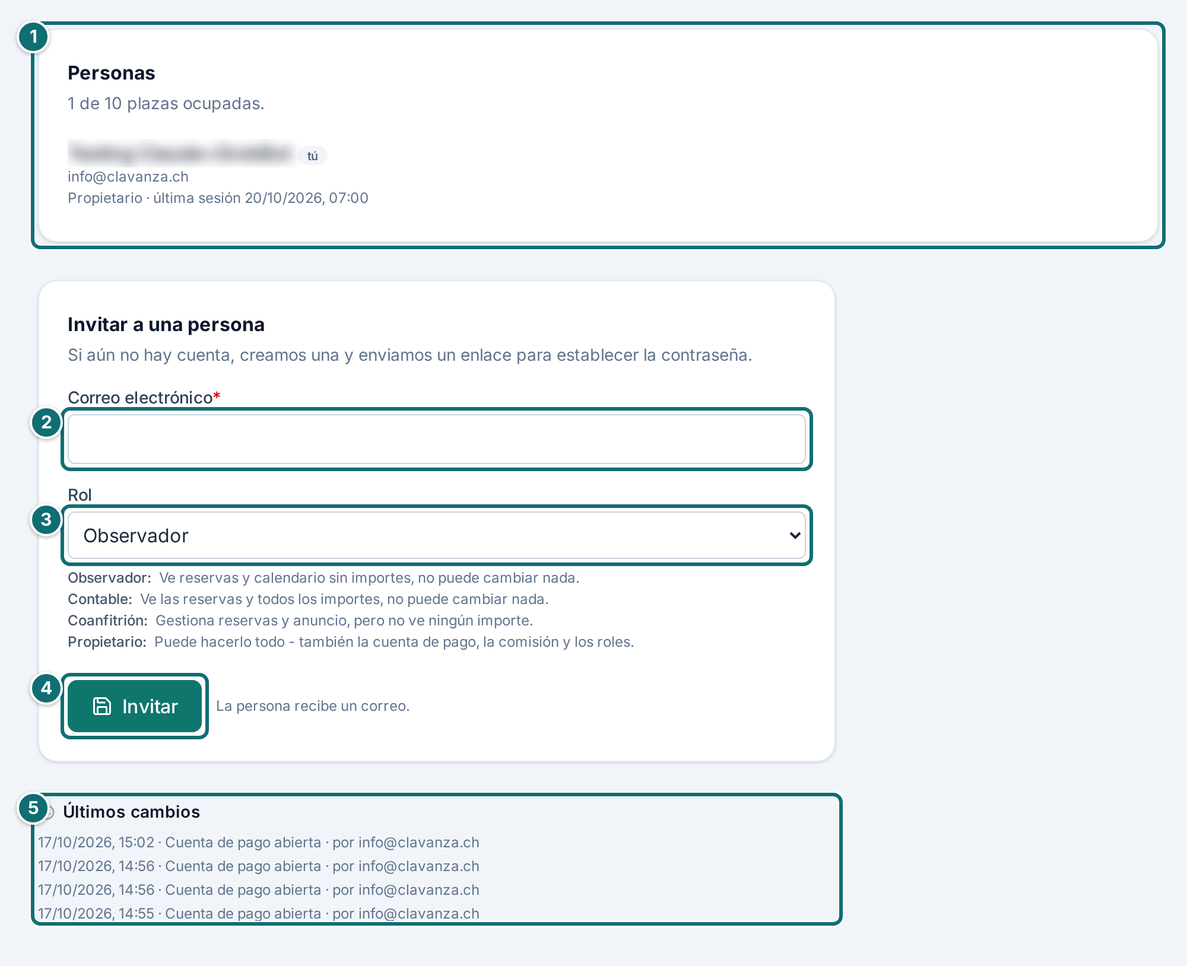Click the "tú" badge next to name

point(313,155)
